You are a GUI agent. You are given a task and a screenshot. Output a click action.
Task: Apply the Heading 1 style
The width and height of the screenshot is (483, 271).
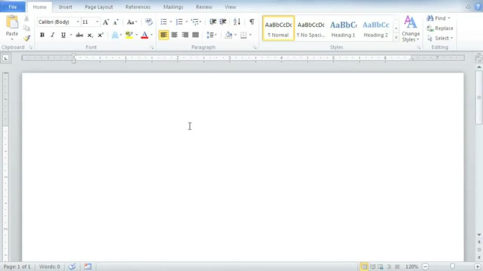click(343, 28)
